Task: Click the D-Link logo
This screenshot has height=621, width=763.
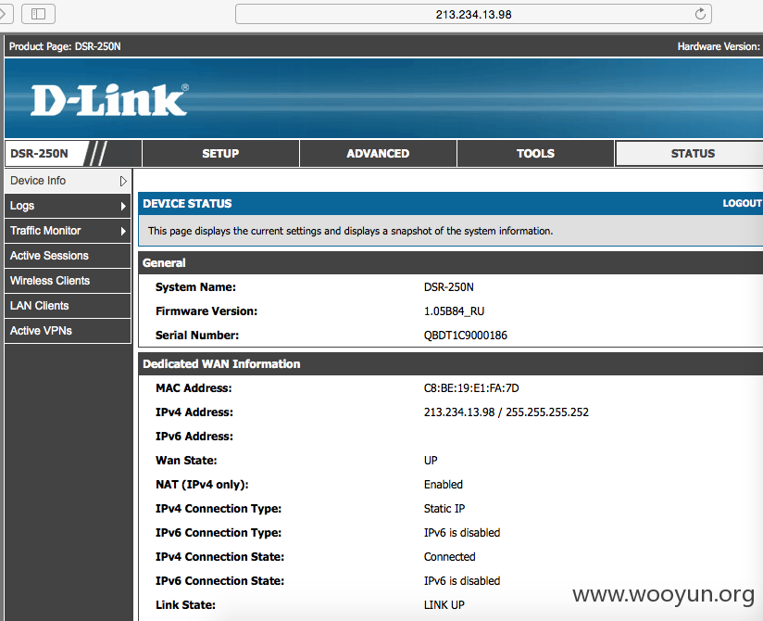Action: point(109,100)
